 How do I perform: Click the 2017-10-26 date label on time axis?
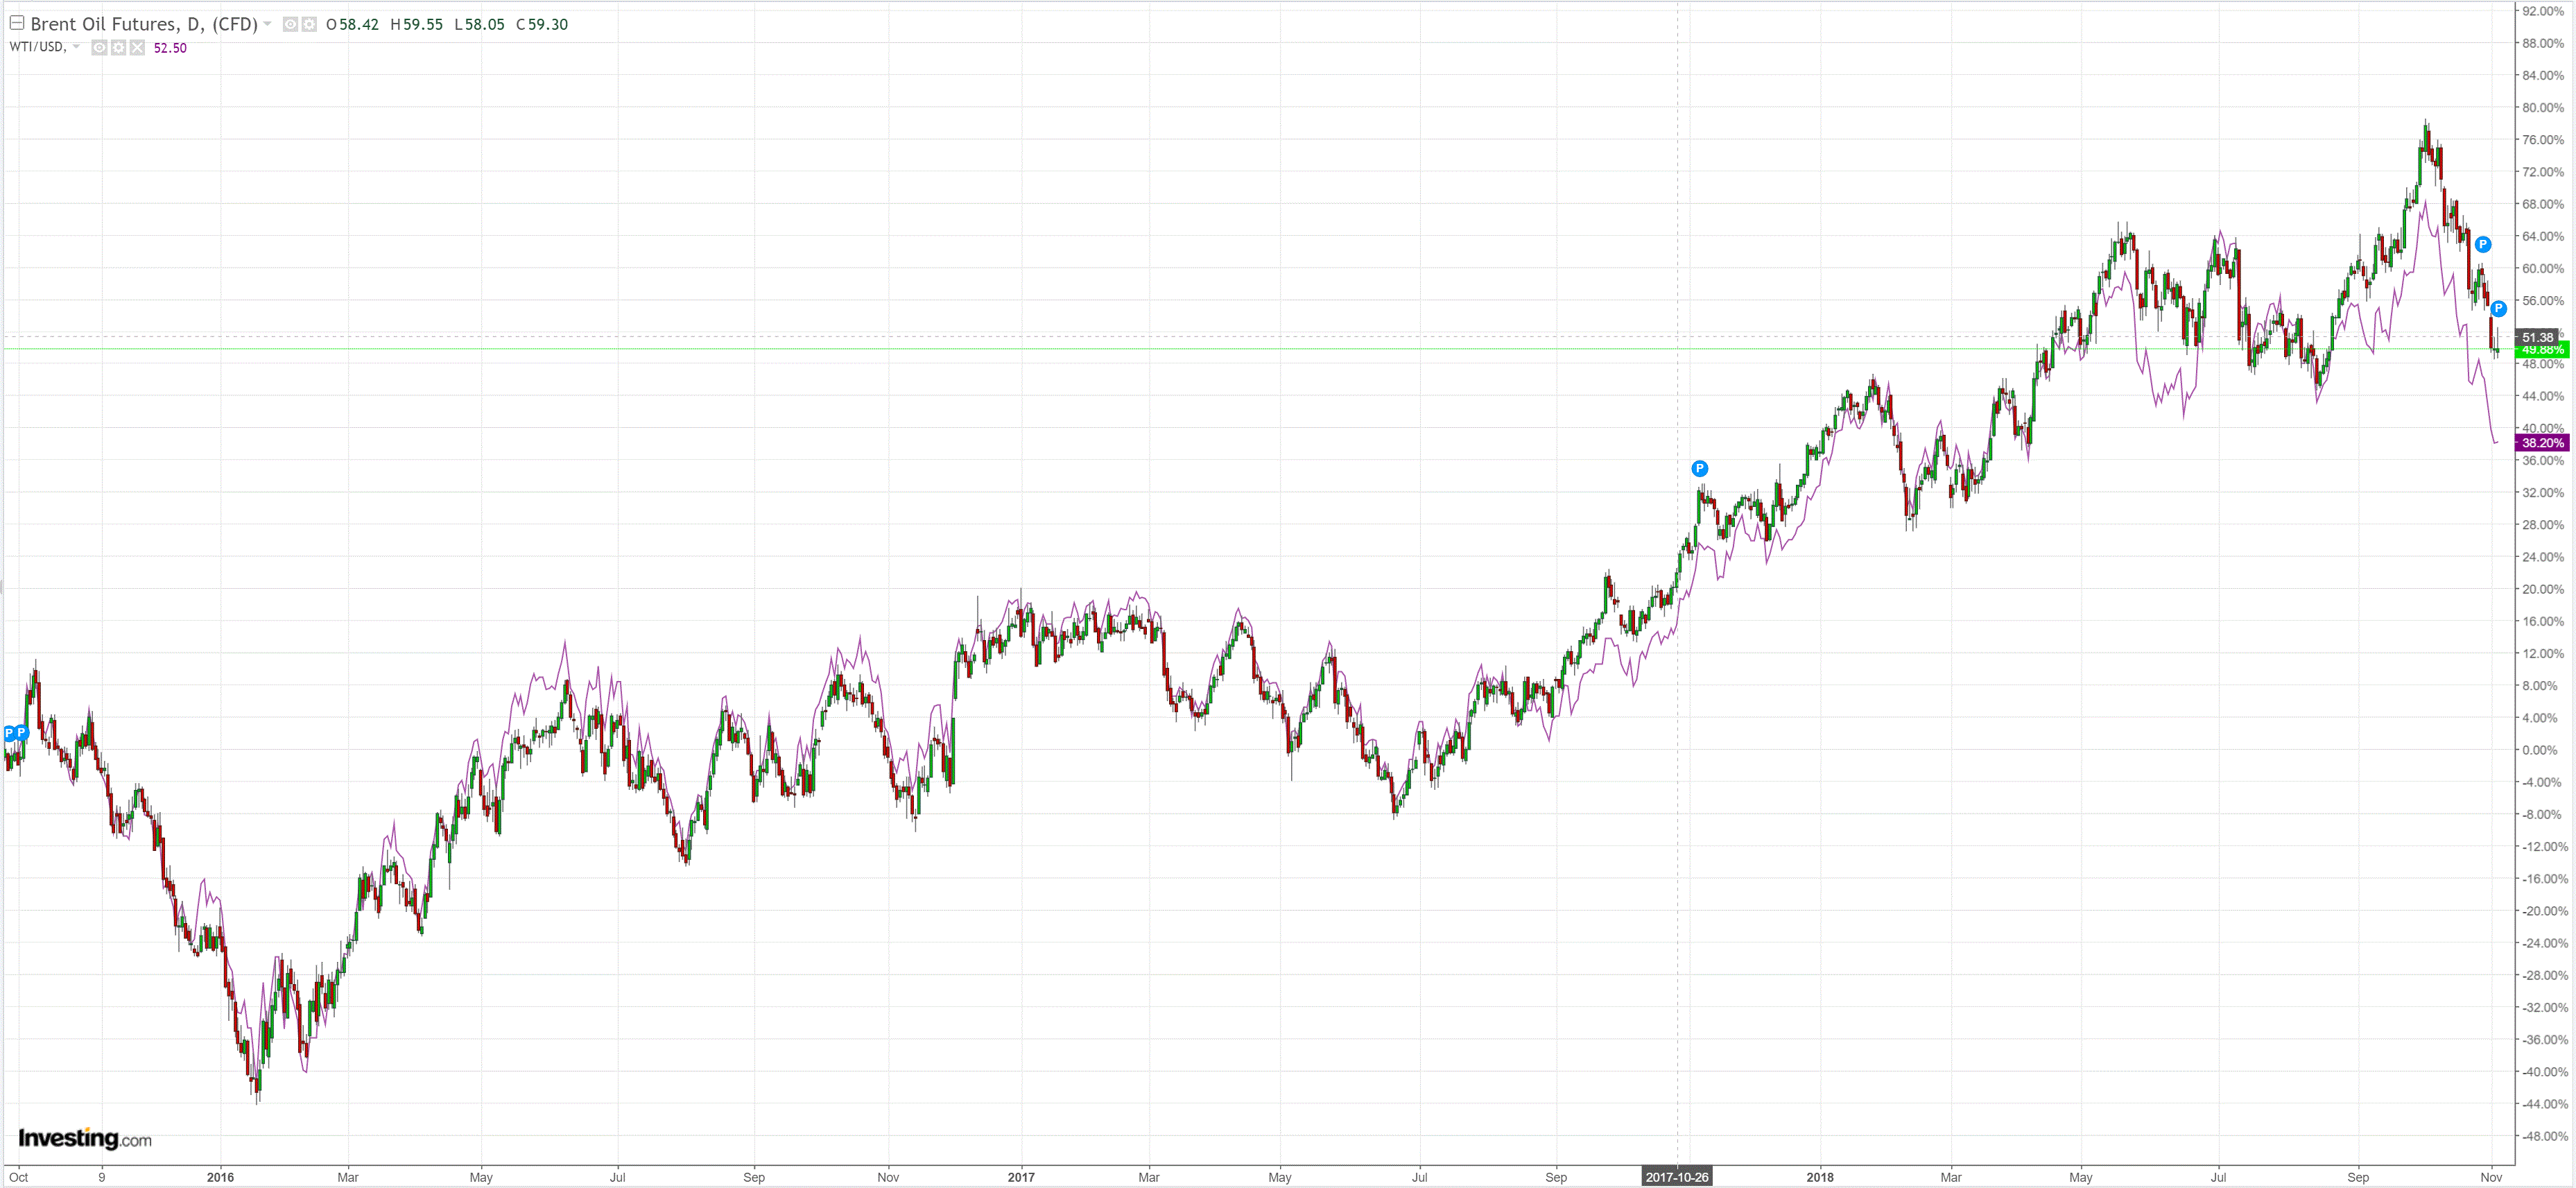coord(1677,1177)
